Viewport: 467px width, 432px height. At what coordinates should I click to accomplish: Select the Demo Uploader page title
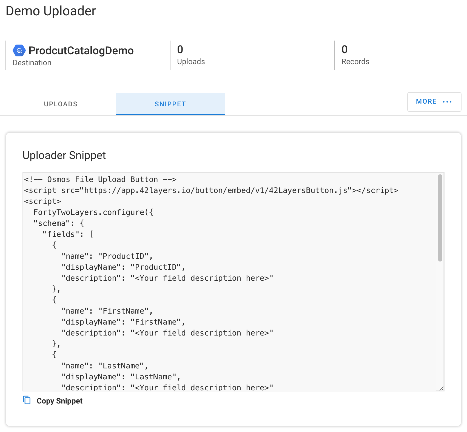tap(51, 11)
